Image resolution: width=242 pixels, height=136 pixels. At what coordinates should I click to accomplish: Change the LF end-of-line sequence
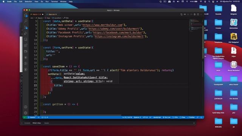point(150,117)
